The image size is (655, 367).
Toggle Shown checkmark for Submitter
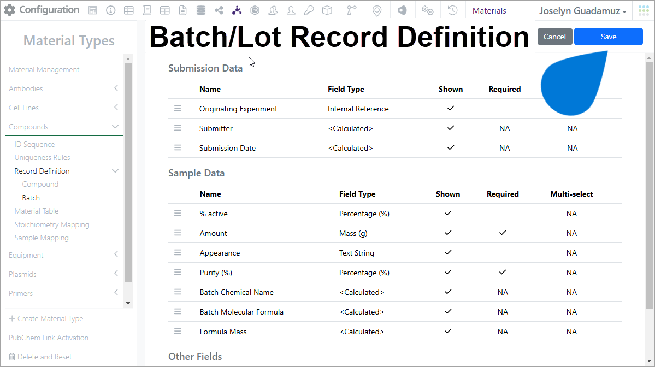click(450, 128)
